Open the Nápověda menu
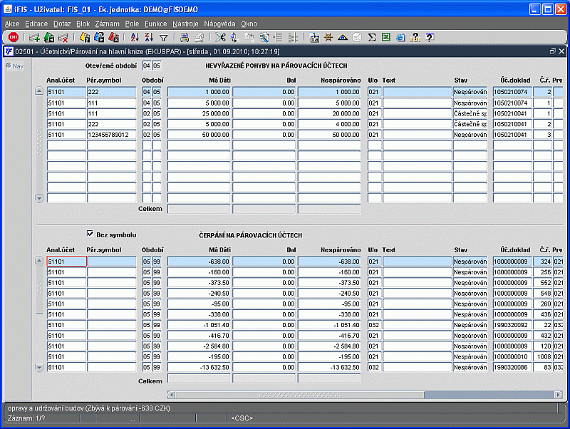 219,24
